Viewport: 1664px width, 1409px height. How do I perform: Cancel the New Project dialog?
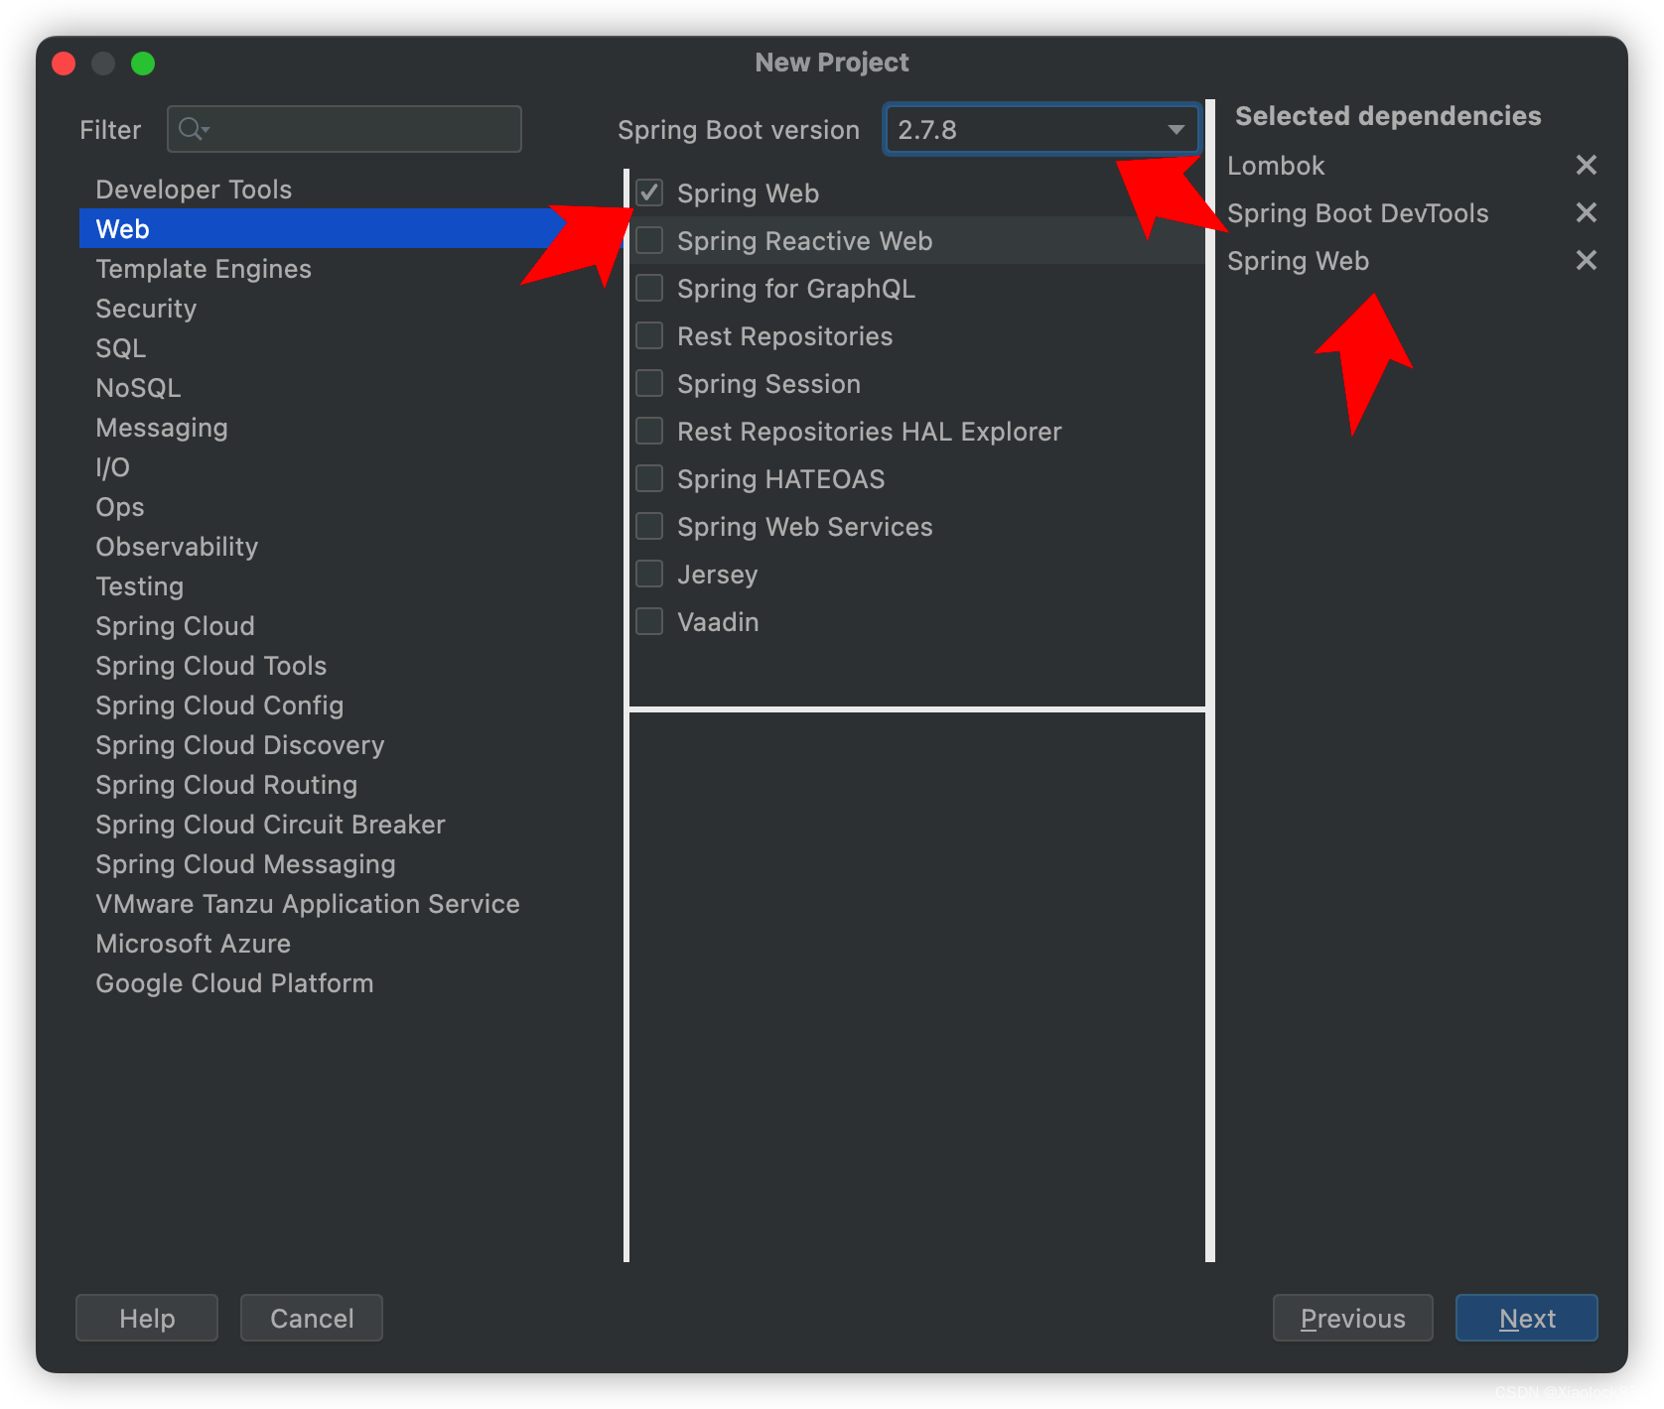pos(312,1318)
